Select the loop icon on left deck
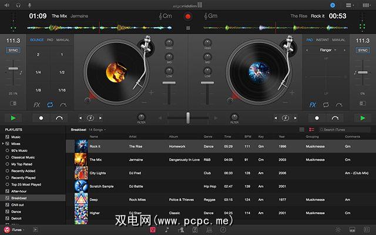Viewport: 376px width, 235px height. [x=50, y=105]
